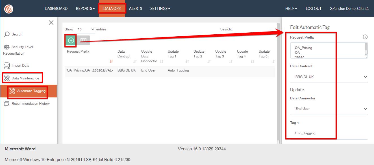Click the company logo in header
Screen dimensions: 374x165
9,9
